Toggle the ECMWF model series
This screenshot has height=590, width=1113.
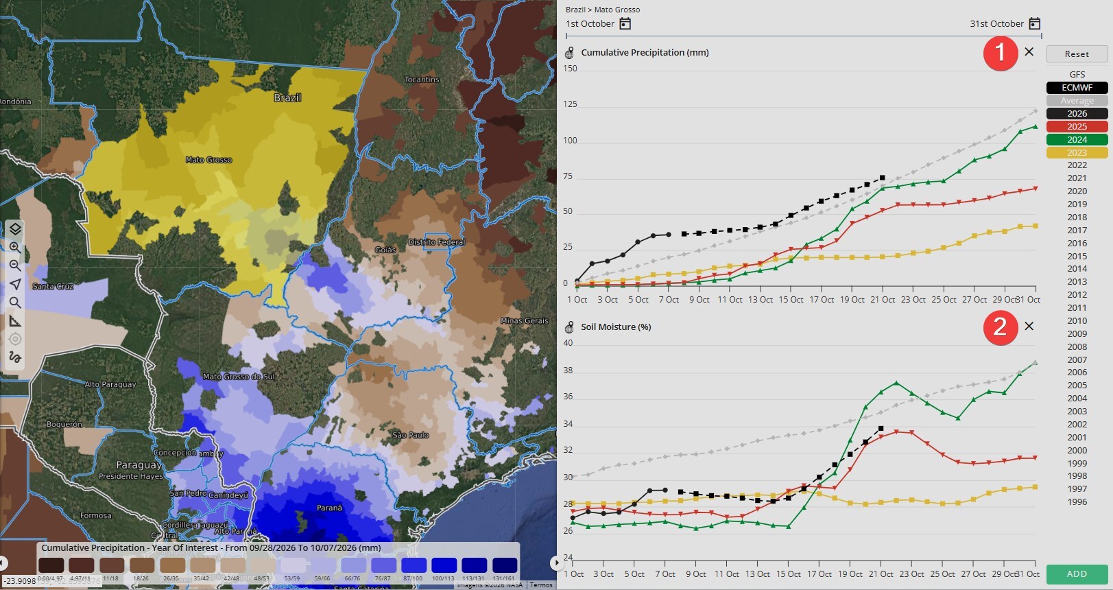pyautogui.click(x=1077, y=88)
